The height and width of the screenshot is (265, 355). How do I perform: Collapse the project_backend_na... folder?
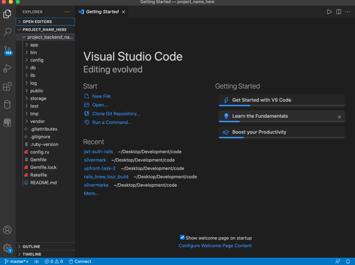[x=45, y=37]
